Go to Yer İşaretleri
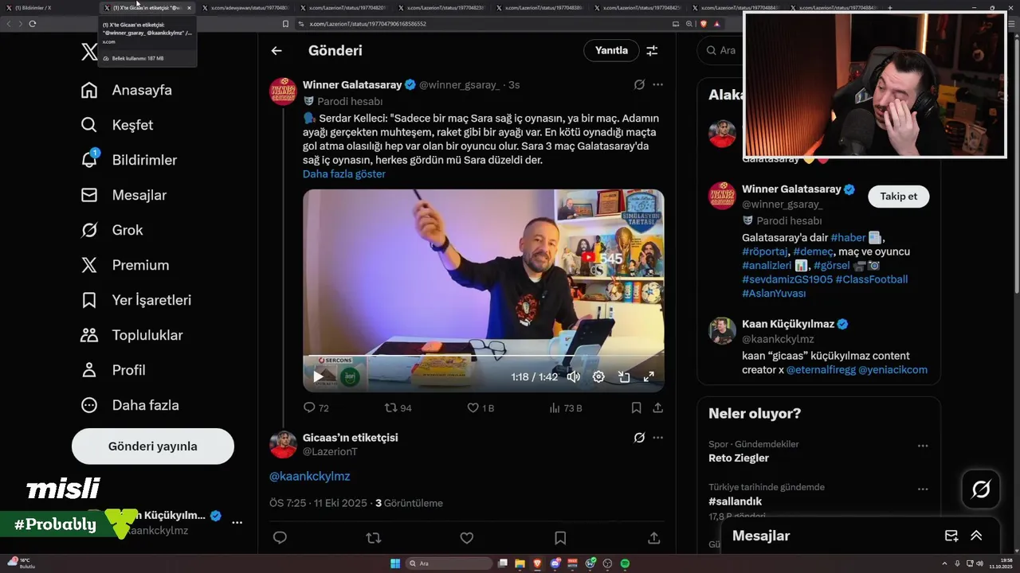The image size is (1020, 573). (x=136, y=300)
